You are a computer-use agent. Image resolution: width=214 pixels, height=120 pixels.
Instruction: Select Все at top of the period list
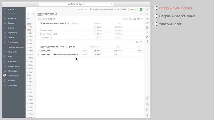(28, 19)
